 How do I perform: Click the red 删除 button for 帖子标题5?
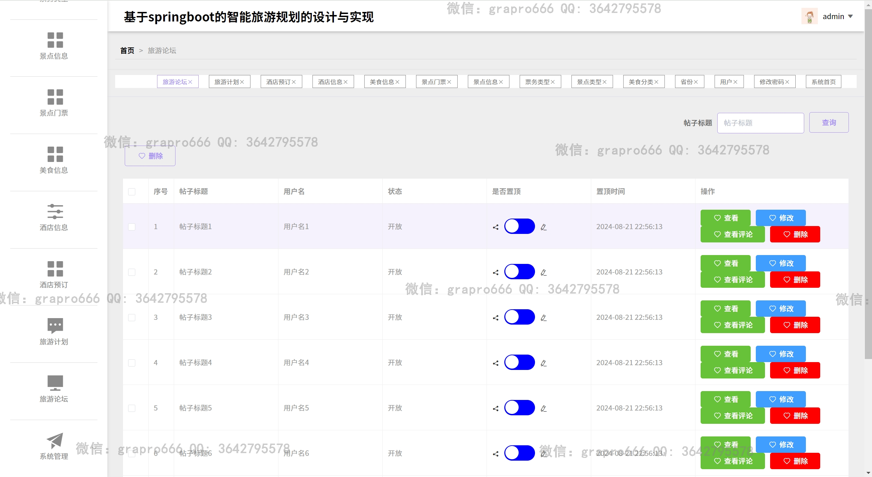(795, 416)
